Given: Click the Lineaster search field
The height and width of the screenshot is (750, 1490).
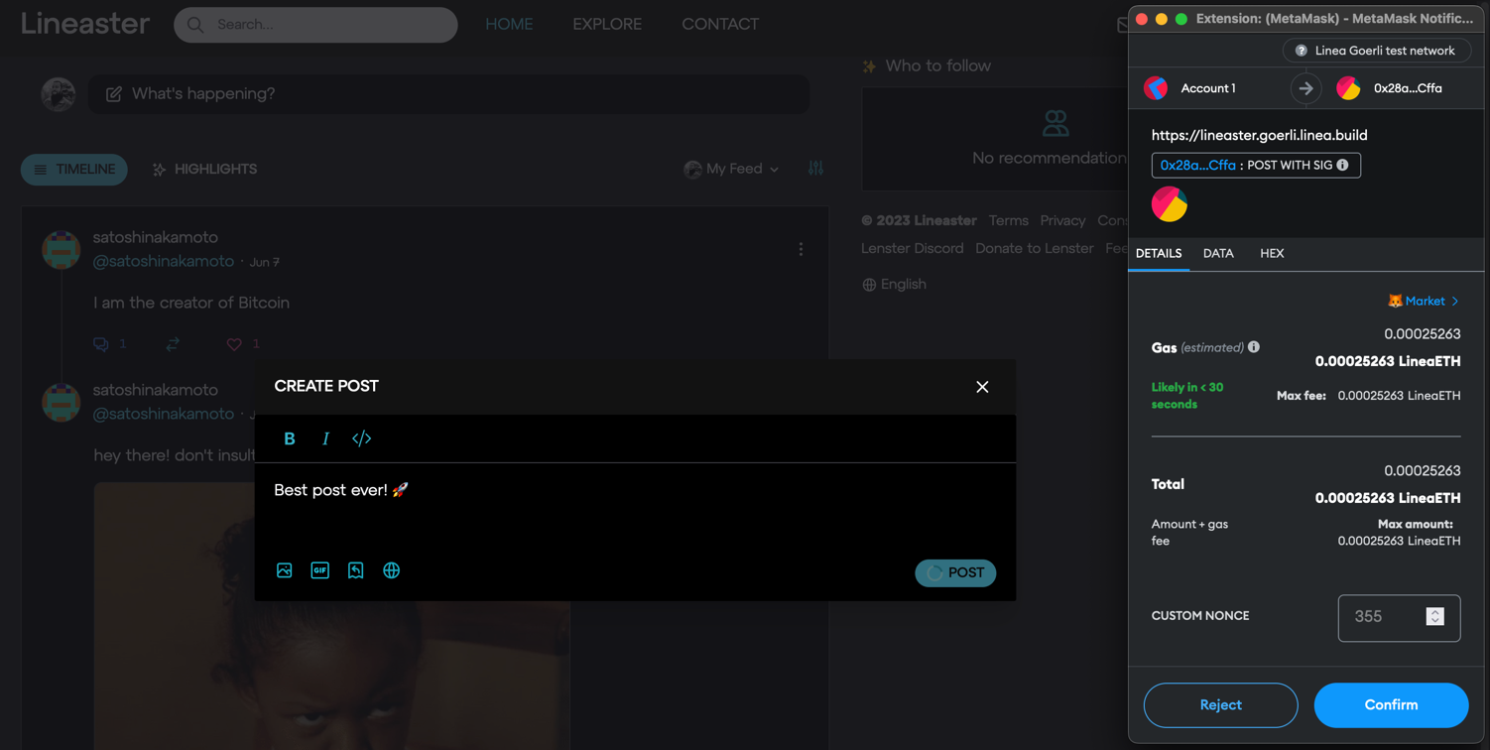Looking at the screenshot, I should point(315,25).
